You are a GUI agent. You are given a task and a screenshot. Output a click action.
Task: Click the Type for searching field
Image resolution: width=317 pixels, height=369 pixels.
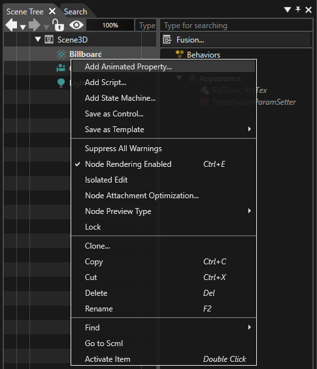pos(237,26)
